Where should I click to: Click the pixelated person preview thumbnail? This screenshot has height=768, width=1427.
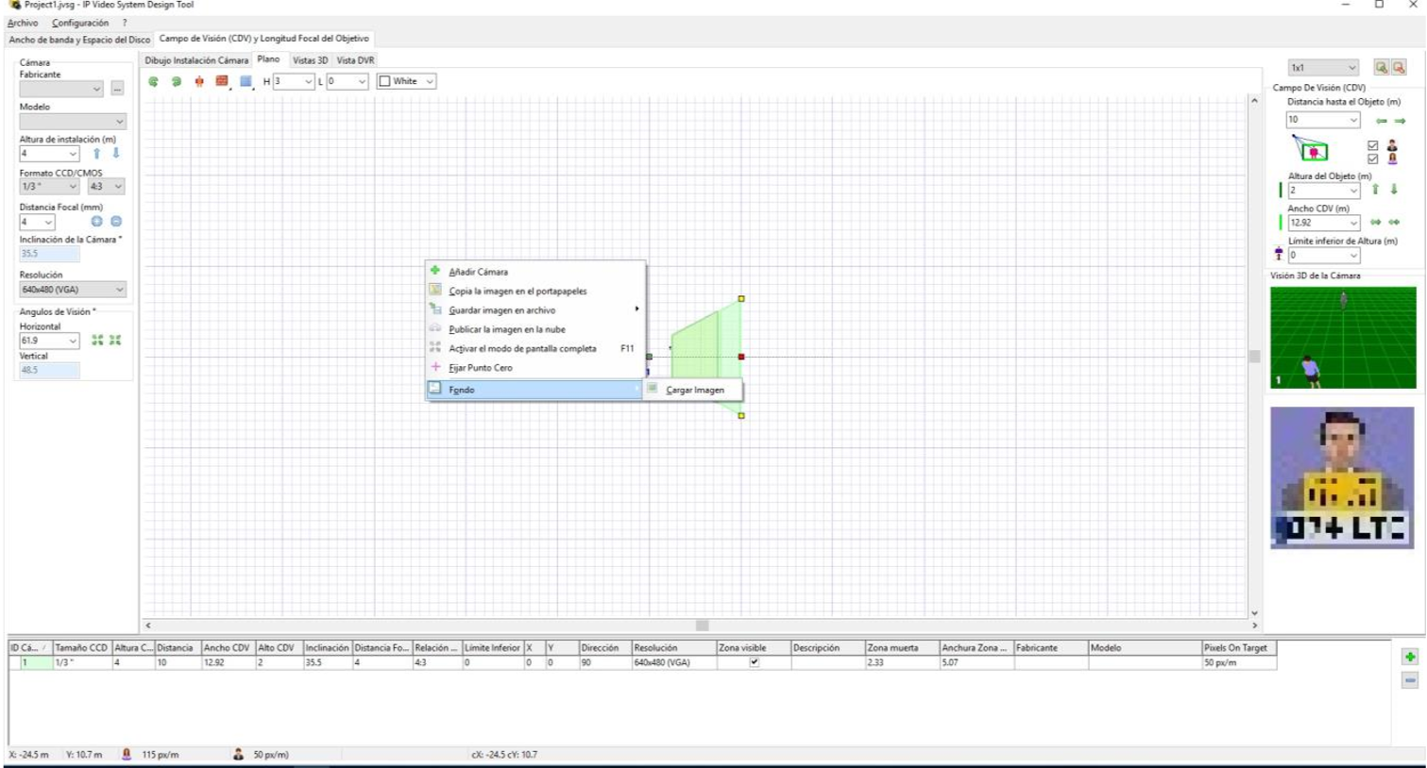click(1342, 477)
